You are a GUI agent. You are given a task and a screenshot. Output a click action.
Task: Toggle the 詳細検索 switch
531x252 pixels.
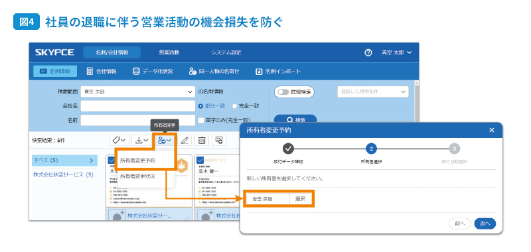point(284,92)
